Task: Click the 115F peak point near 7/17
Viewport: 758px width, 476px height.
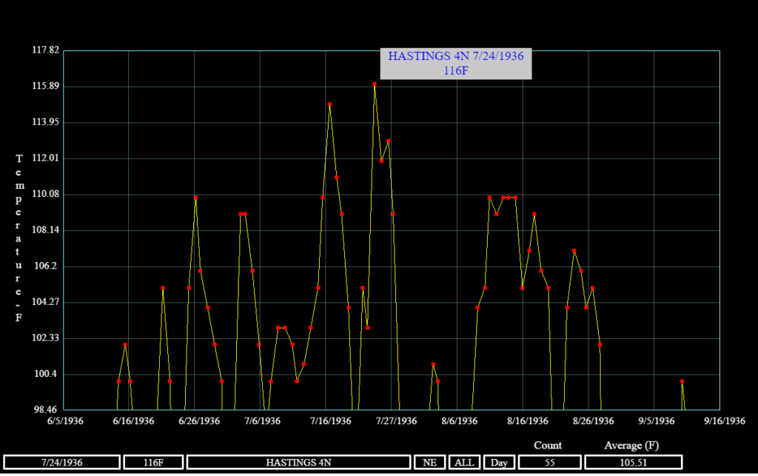Action: 329,104
